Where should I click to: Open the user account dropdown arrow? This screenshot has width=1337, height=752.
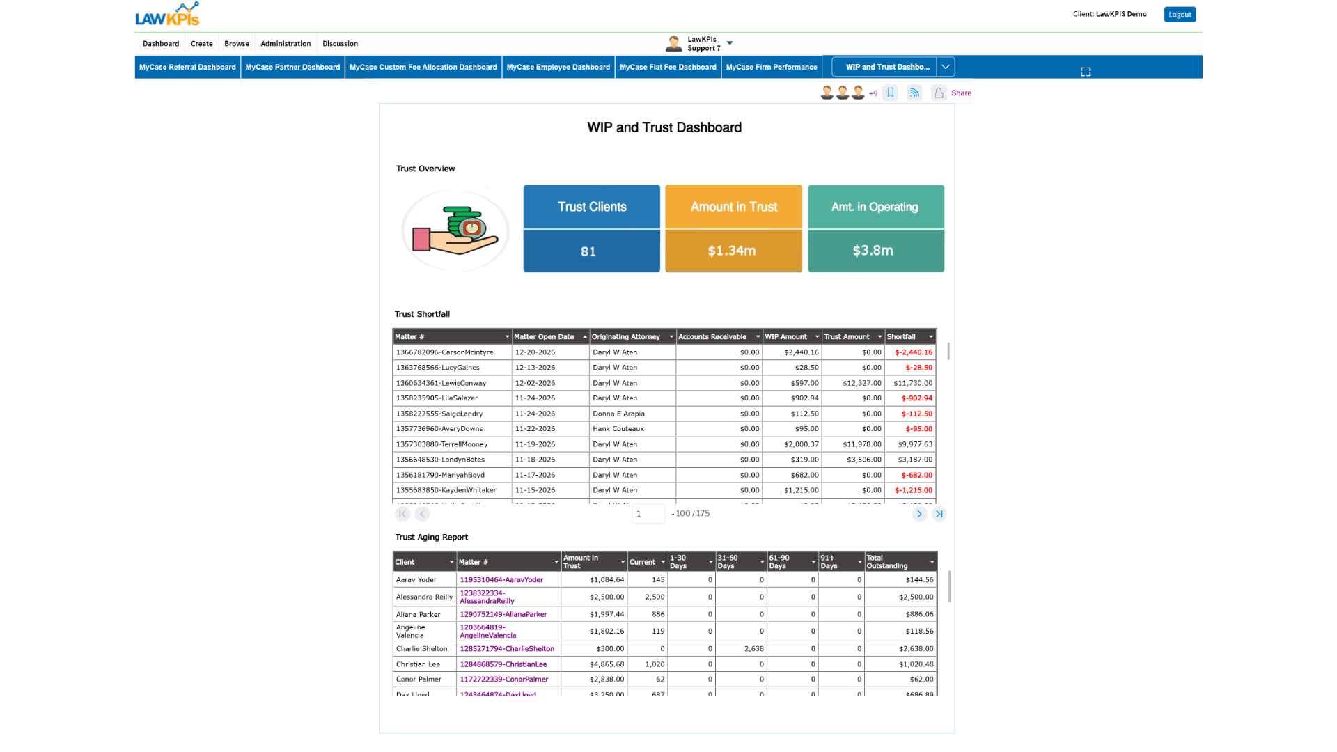pos(730,43)
